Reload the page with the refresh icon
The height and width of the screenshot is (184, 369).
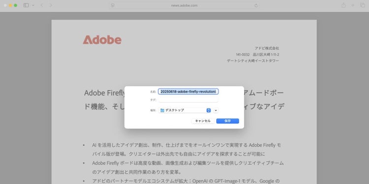[256, 5]
